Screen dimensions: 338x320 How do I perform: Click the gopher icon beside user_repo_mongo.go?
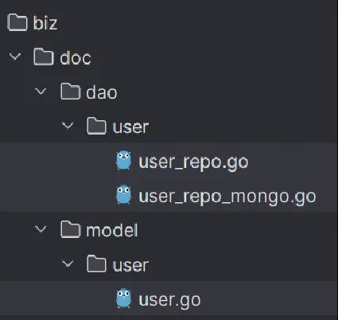tap(123, 194)
